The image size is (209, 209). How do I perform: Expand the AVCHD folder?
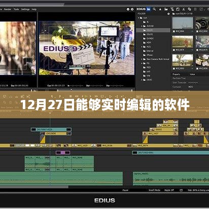coord(142,26)
